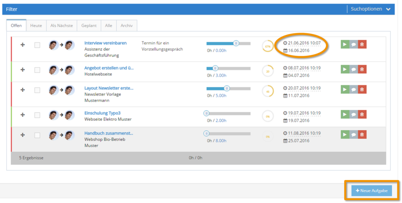Delete the Layout Newsletter task
Viewport: 402px width, 203px height.
pos(362,89)
